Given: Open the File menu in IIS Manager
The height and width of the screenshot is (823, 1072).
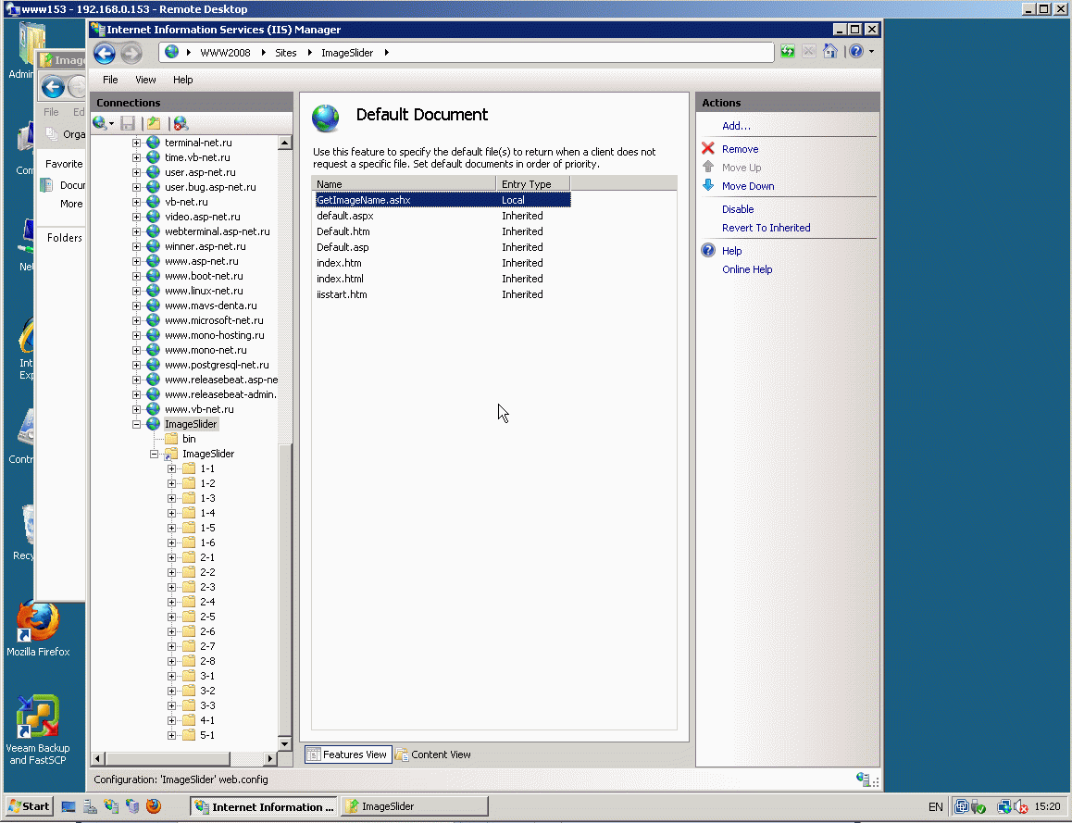Looking at the screenshot, I should click(x=110, y=80).
